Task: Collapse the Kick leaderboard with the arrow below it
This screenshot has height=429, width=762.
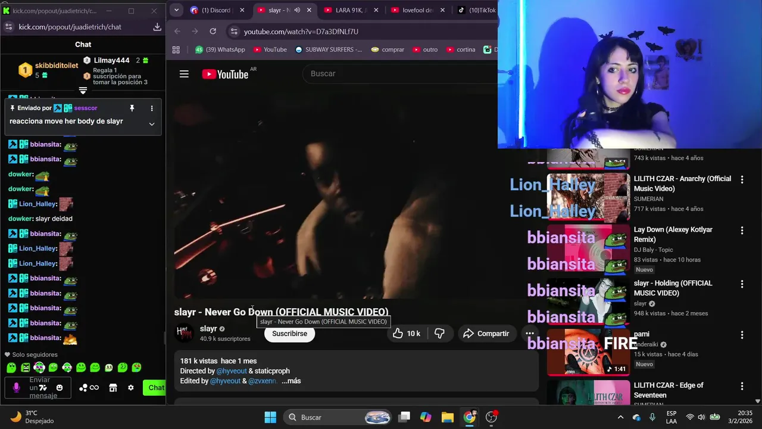Action: tap(83, 91)
